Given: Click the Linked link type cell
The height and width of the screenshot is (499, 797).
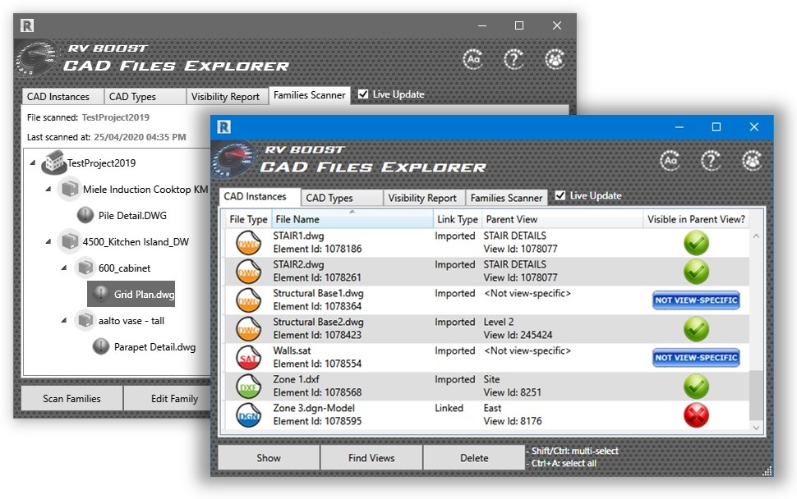Looking at the screenshot, I should pyautogui.click(x=449, y=408).
